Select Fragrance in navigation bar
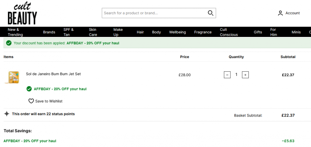 pyautogui.click(x=203, y=32)
